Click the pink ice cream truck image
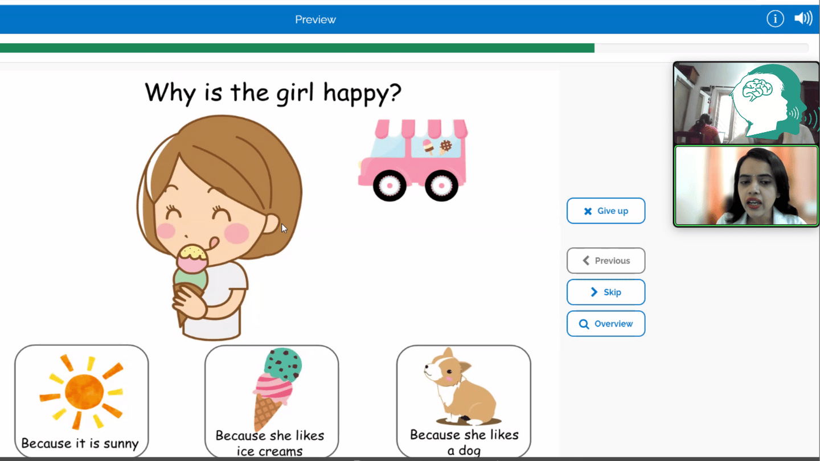 click(x=413, y=160)
